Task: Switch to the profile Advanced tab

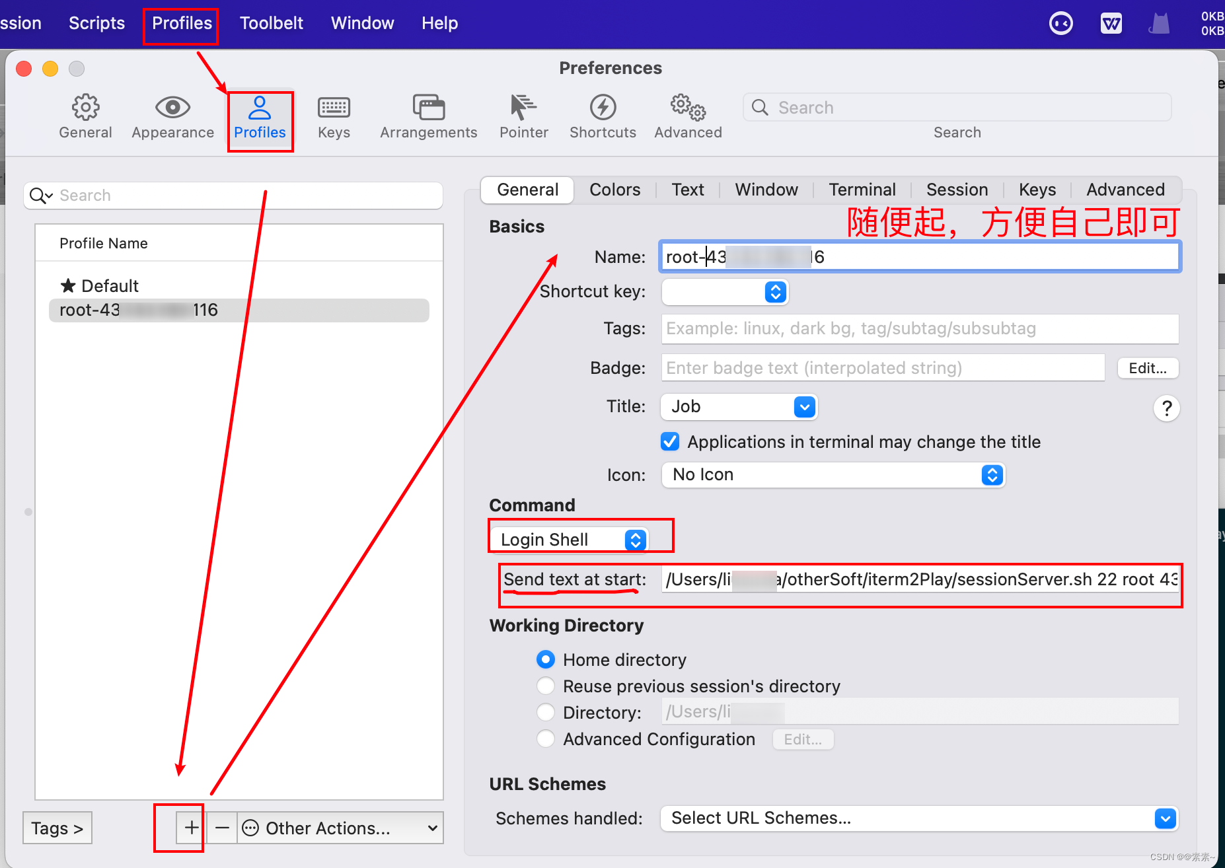Action: tap(1125, 190)
